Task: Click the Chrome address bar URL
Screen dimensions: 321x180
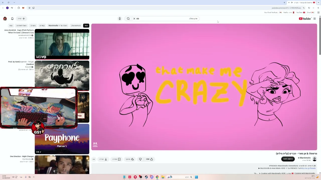Action: pos(286,8)
